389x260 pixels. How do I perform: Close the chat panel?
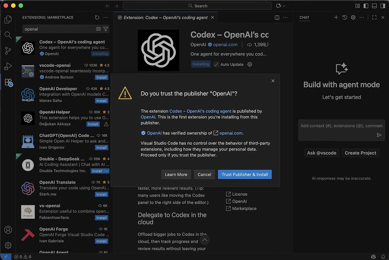[x=383, y=18]
